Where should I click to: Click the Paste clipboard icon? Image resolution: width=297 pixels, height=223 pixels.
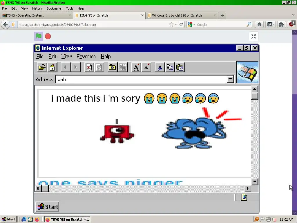180,67
